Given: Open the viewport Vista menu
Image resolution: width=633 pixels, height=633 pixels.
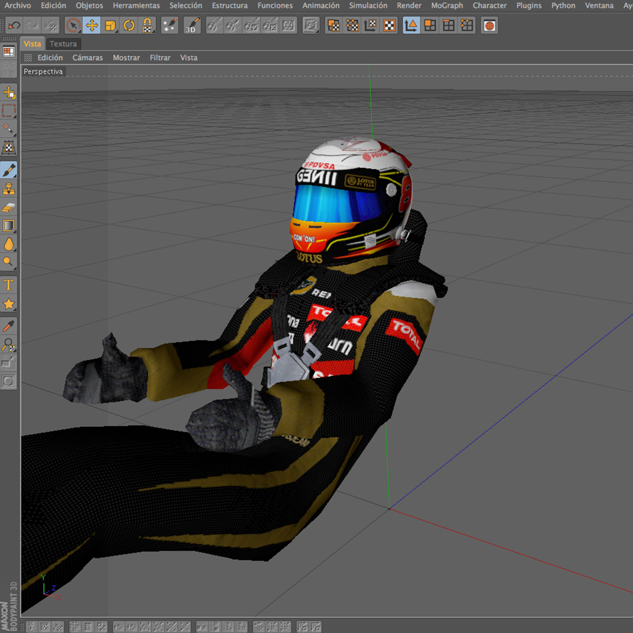Looking at the screenshot, I should pos(189,58).
